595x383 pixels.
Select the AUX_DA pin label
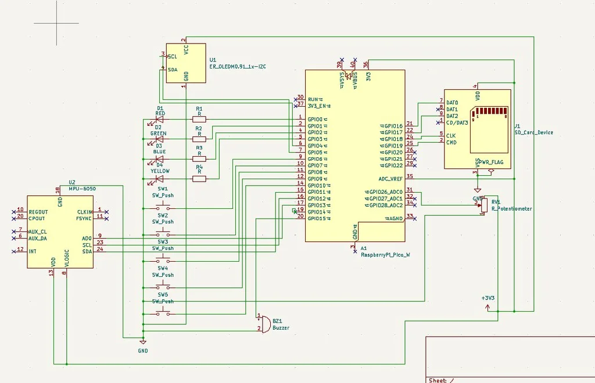[38, 239]
